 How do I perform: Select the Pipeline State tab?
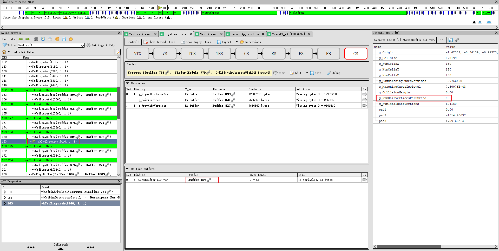175,34
